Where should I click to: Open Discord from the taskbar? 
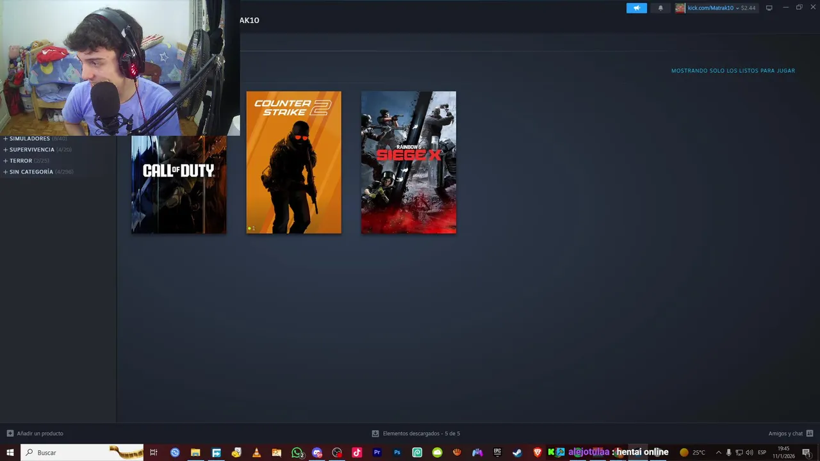coord(317,453)
